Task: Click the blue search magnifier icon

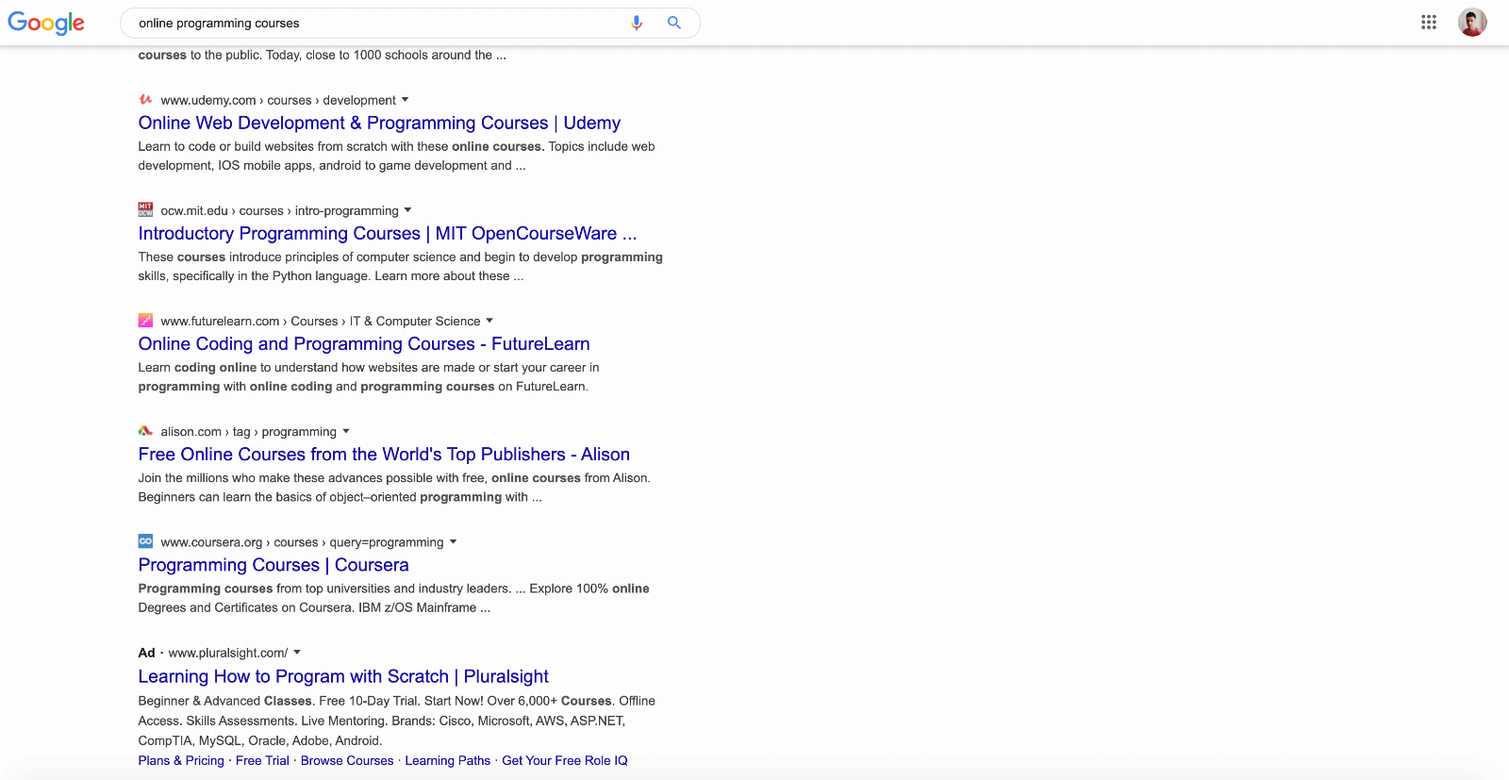Action: [674, 23]
